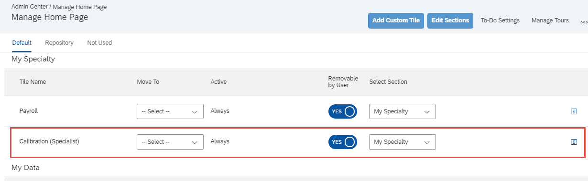Toggle Removable by User for Calibration (Specialist)

tap(342, 142)
